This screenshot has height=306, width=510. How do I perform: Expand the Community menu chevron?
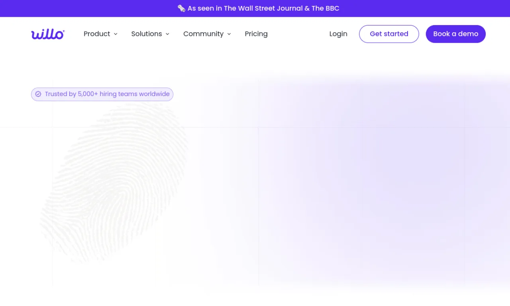[229, 34]
